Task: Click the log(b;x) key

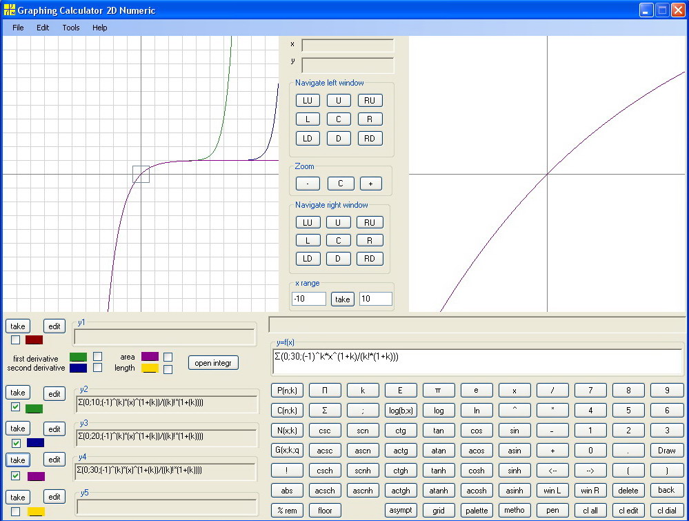Action: pyautogui.click(x=401, y=410)
